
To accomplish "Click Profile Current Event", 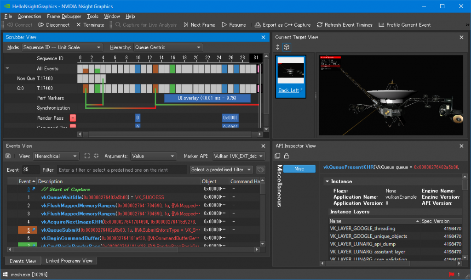I will (404, 25).
